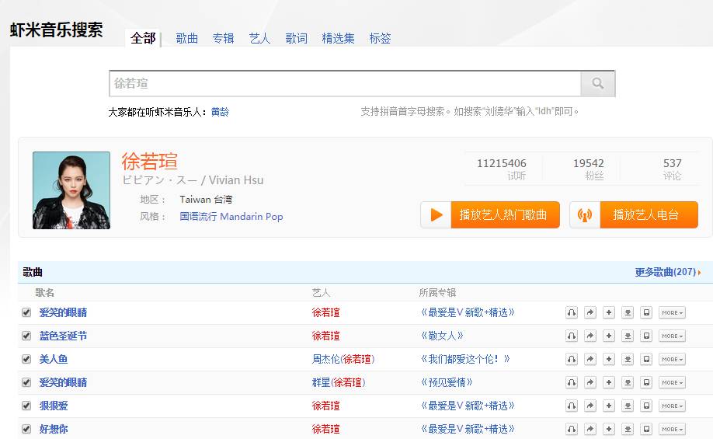Listen to 狠狠爱 with headphones icon

(x=572, y=406)
